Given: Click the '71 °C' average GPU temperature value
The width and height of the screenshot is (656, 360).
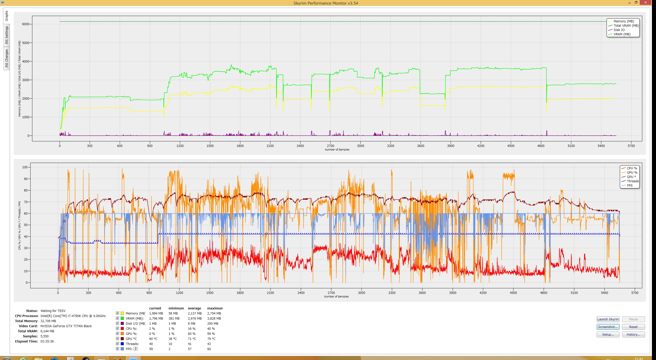Looking at the screenshot, I should (x=192, y=339).
